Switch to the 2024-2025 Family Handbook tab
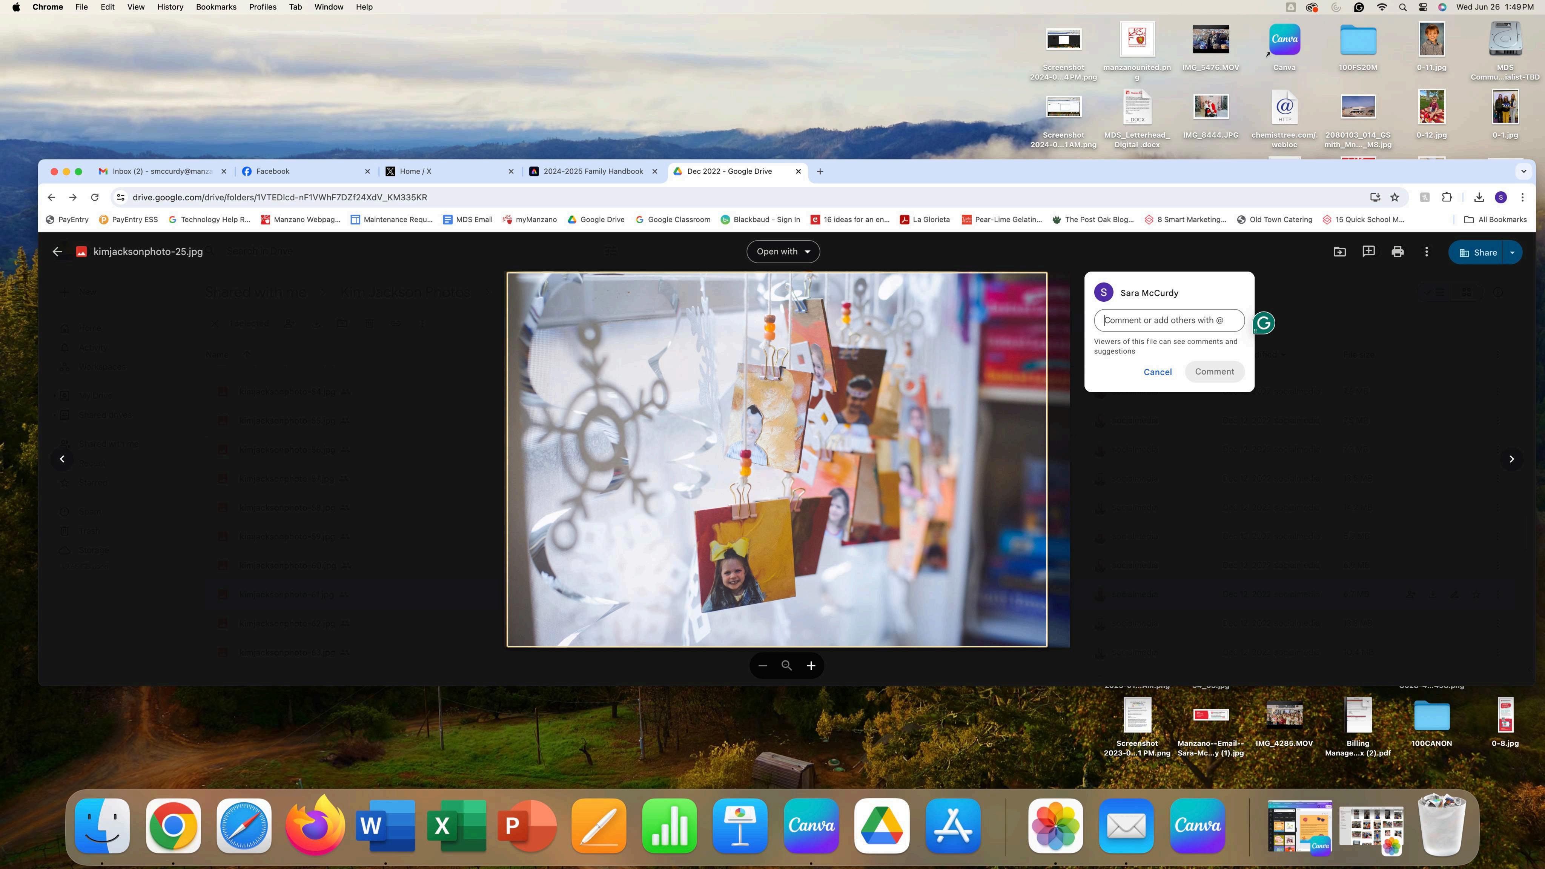The height and width of the screenshot is (869, 1545). (593, 172)
